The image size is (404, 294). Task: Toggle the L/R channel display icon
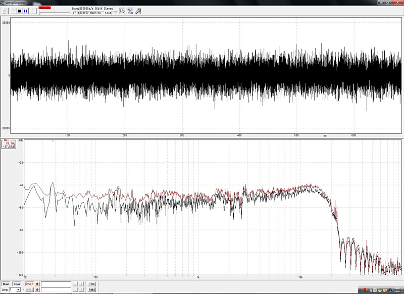click(x=122, y=11)
